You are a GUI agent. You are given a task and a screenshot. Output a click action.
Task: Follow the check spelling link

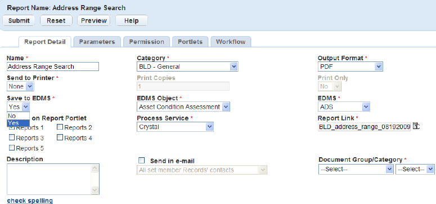point(30,201)
